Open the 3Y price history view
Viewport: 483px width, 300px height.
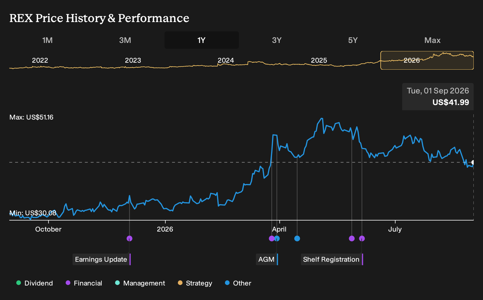click(x=277, y=40)
